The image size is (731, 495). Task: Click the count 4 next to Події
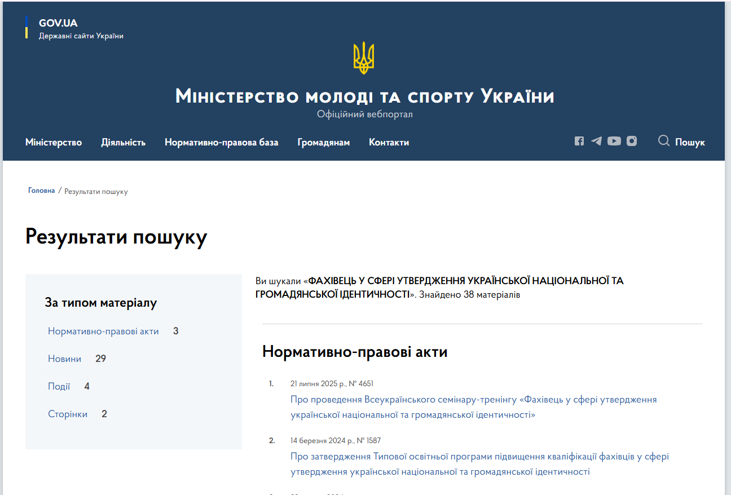(x=87, y=386)
